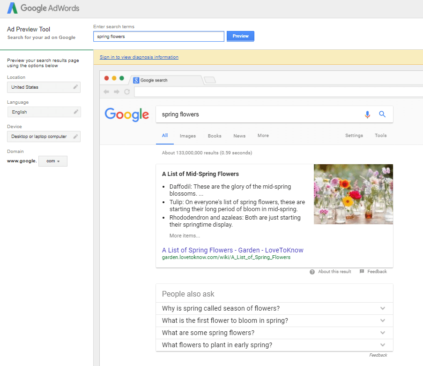Viewport: 423px width, 366px height.
Task: Click the Google logo in results
Action: [x=127, y=114]
